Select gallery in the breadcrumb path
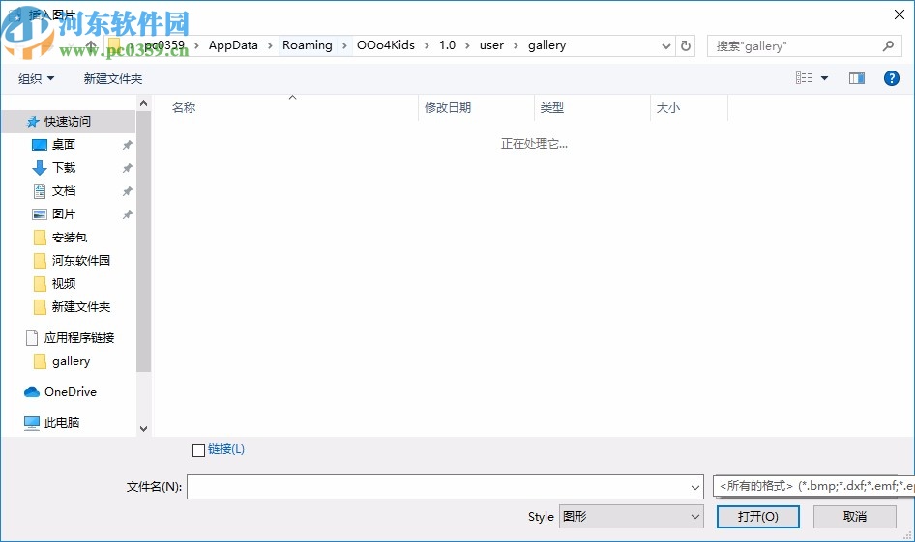The height and width of the screenshot is (542, 915). coord(546,45)
